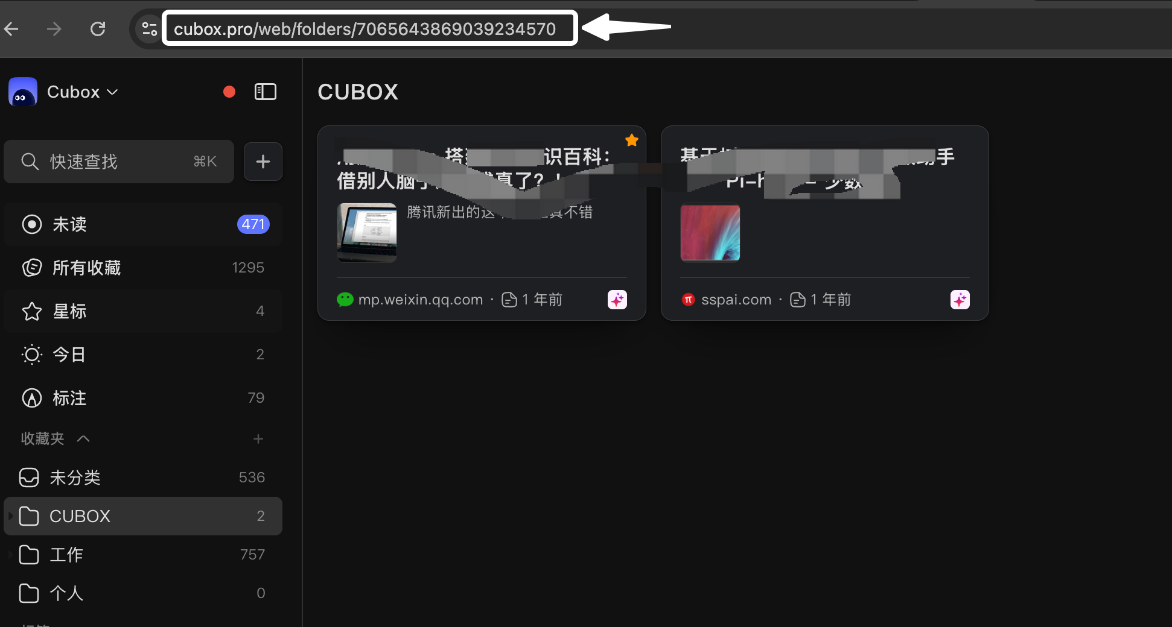This screenshot has width=1172, height=627.
Task: Open the mp.weixin.qq.com source link
Action: click(421, 299)
